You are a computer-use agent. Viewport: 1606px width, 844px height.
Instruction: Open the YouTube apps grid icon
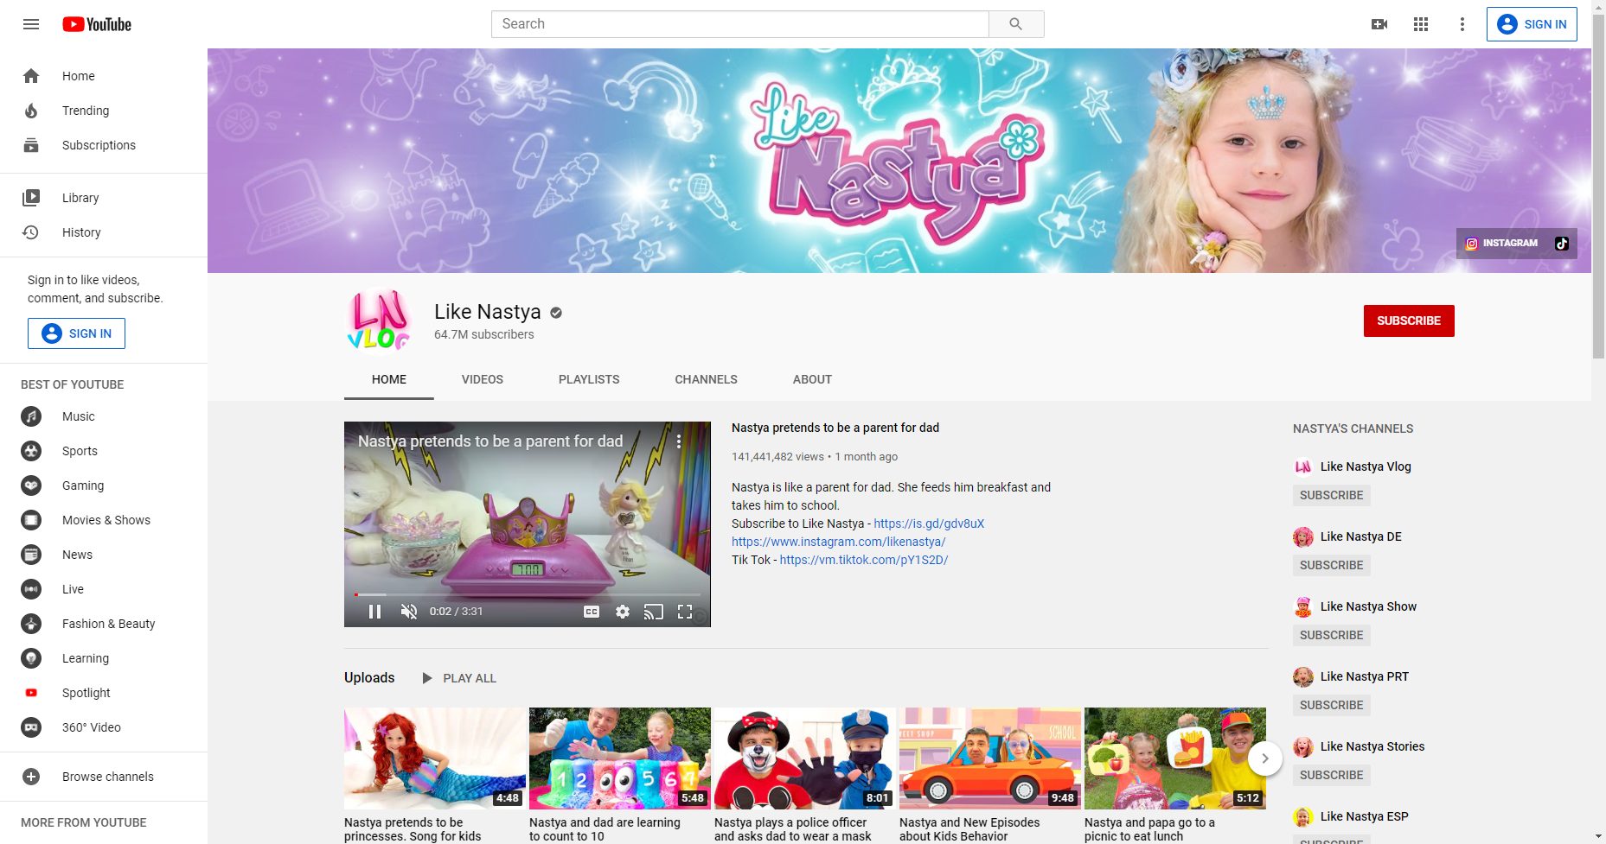coord(1421,24)
